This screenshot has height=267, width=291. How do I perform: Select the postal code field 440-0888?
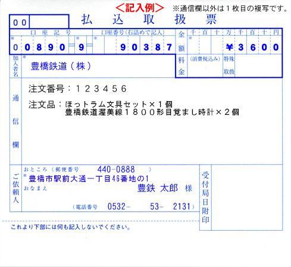pyautogui.click(x=116, y=169)
